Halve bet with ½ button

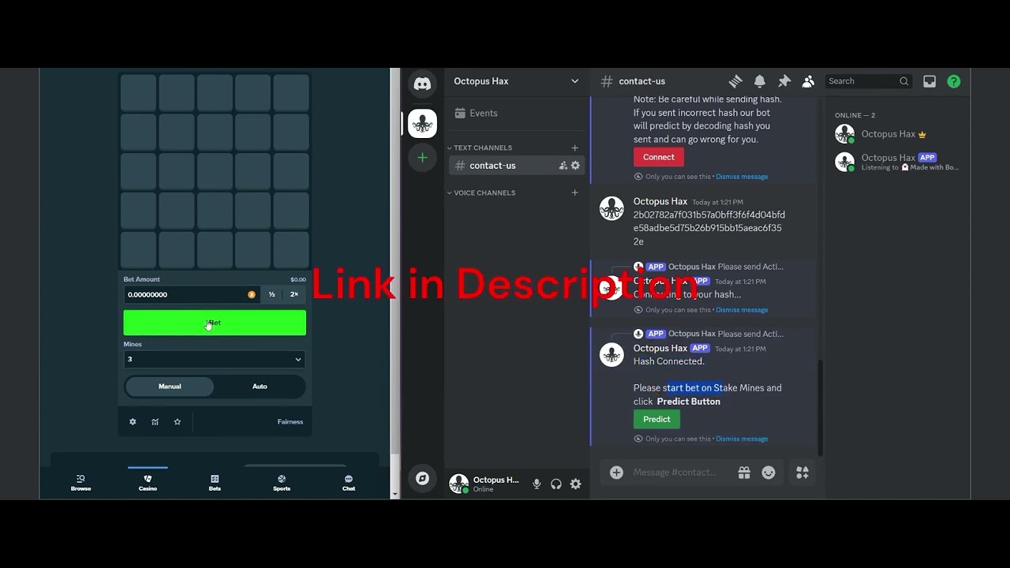(x=271, y=294)
